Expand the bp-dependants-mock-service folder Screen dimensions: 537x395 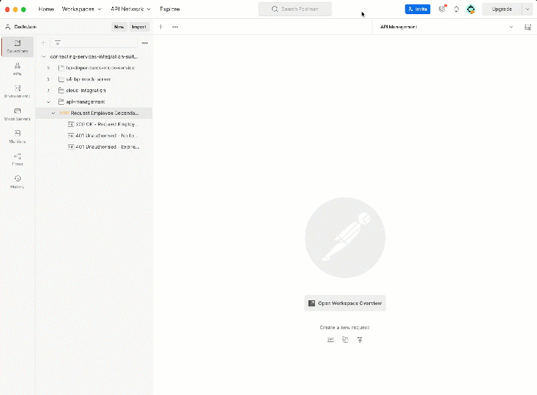pyautogui.click(x=48, y=68)
